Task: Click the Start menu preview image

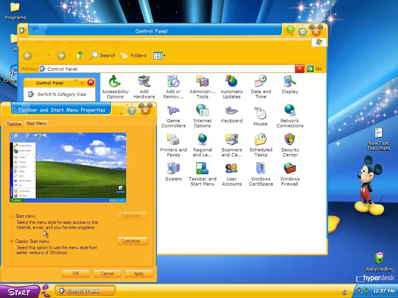Action: point(68,168)
